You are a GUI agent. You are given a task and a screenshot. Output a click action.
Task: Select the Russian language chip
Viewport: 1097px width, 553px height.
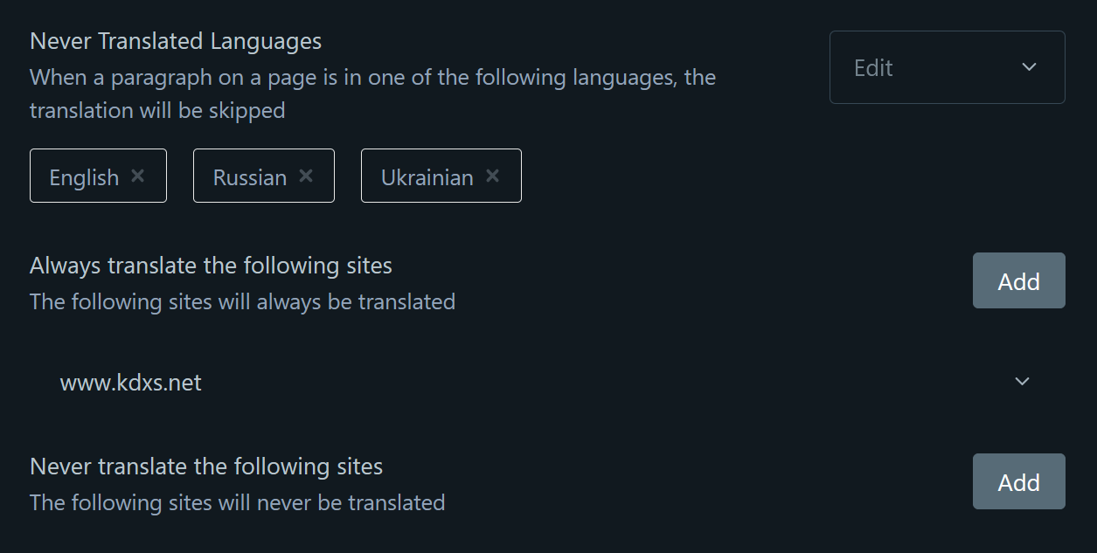[x=249, y=176]
